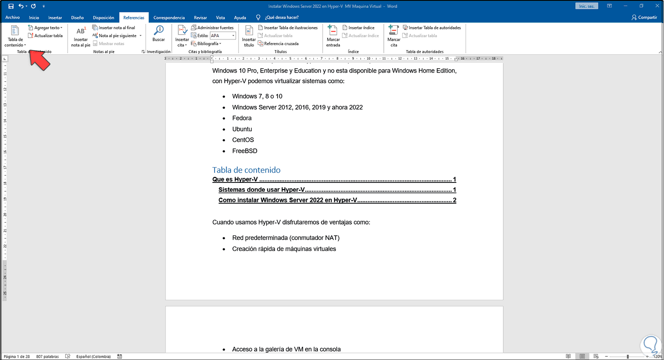Screen dimensions: 664x360
Task: Click the zoom out minus button
Action: coord(606,356)
